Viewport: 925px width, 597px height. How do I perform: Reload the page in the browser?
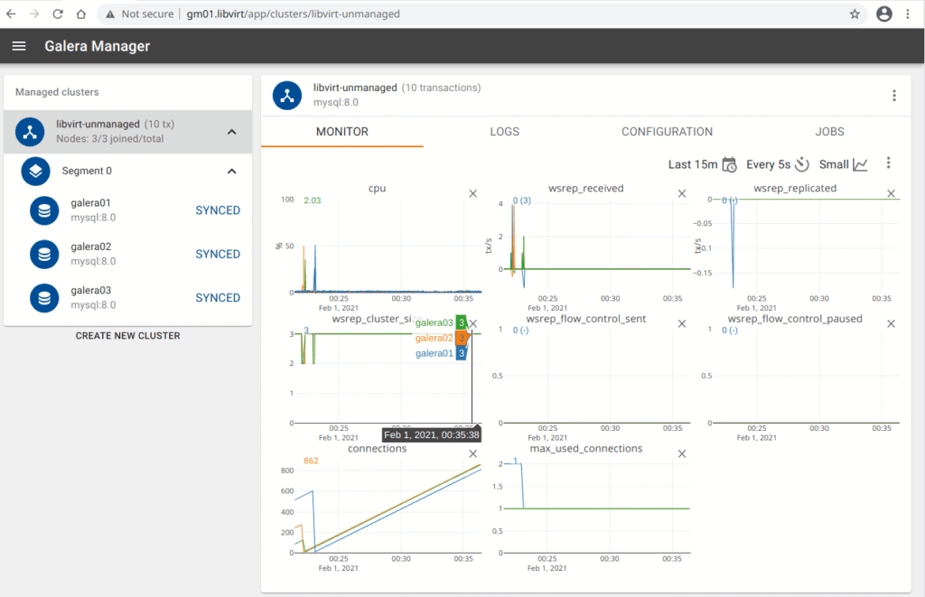(x=58, y=14)
